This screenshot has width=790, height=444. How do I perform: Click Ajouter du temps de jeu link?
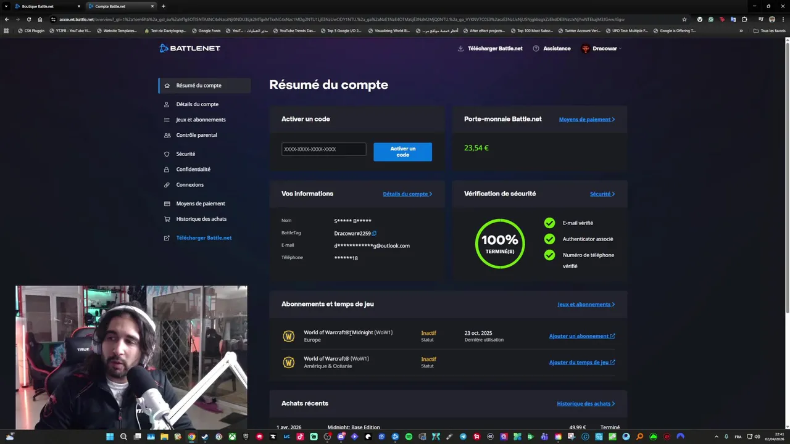582,363
